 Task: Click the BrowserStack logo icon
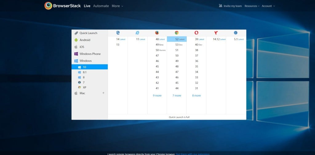(48, 6)
